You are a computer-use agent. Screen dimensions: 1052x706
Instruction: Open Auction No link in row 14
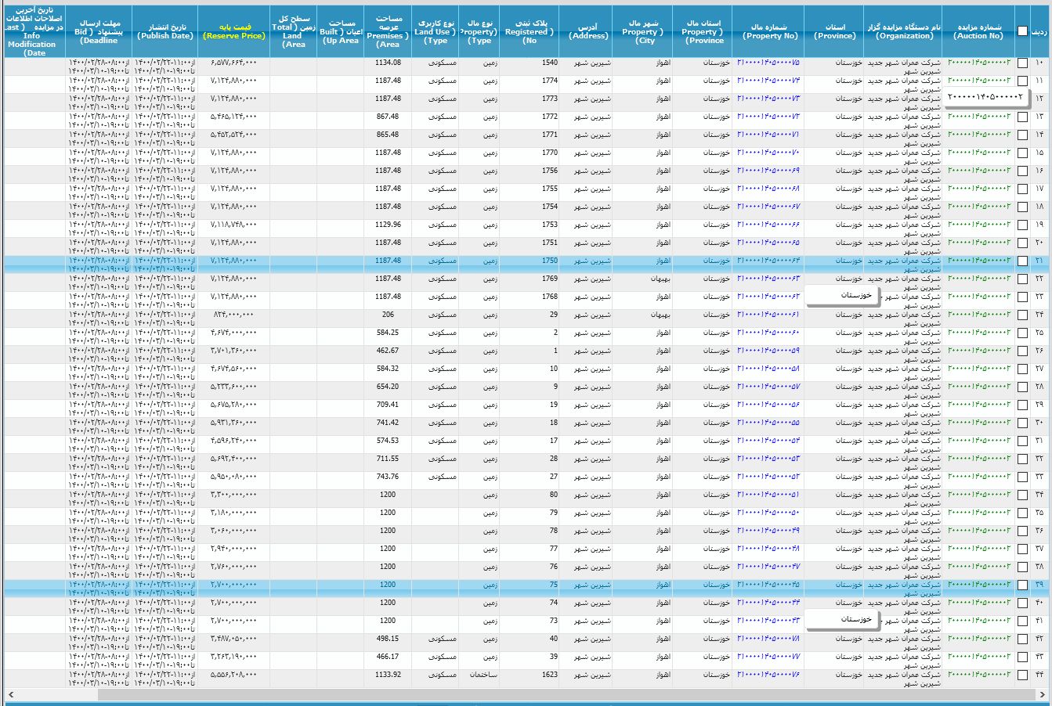point(979,135)
